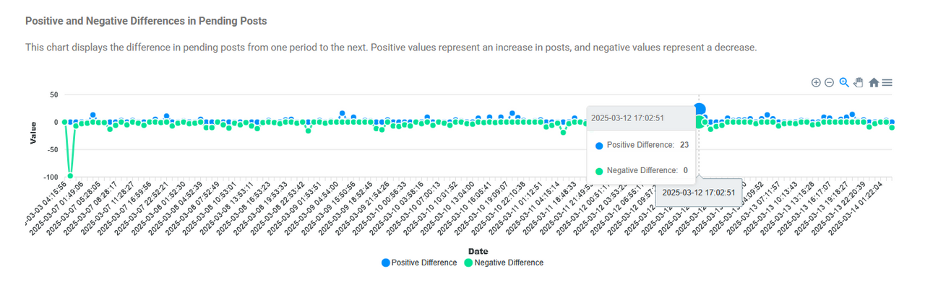This screenshot has height=282, width=925.
Task: Activate the selection zoom magnifier tool
Action: pos(844,82)
